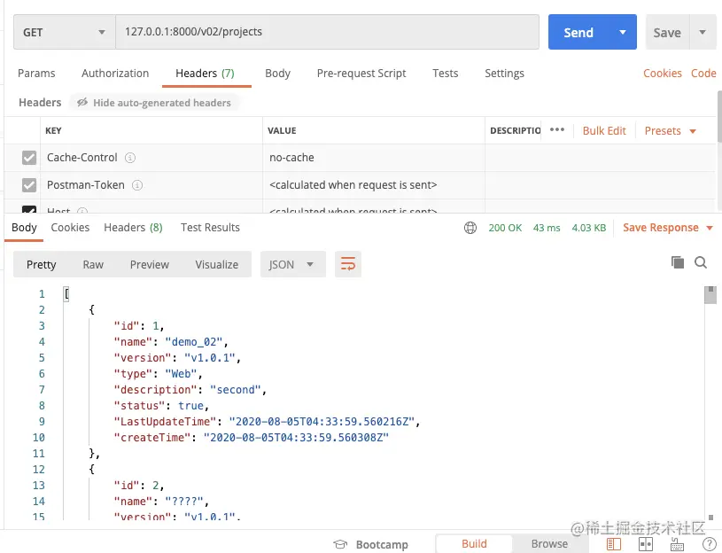
Task: Copy the response body to clipboard
Action: click(x=678, y=262)
